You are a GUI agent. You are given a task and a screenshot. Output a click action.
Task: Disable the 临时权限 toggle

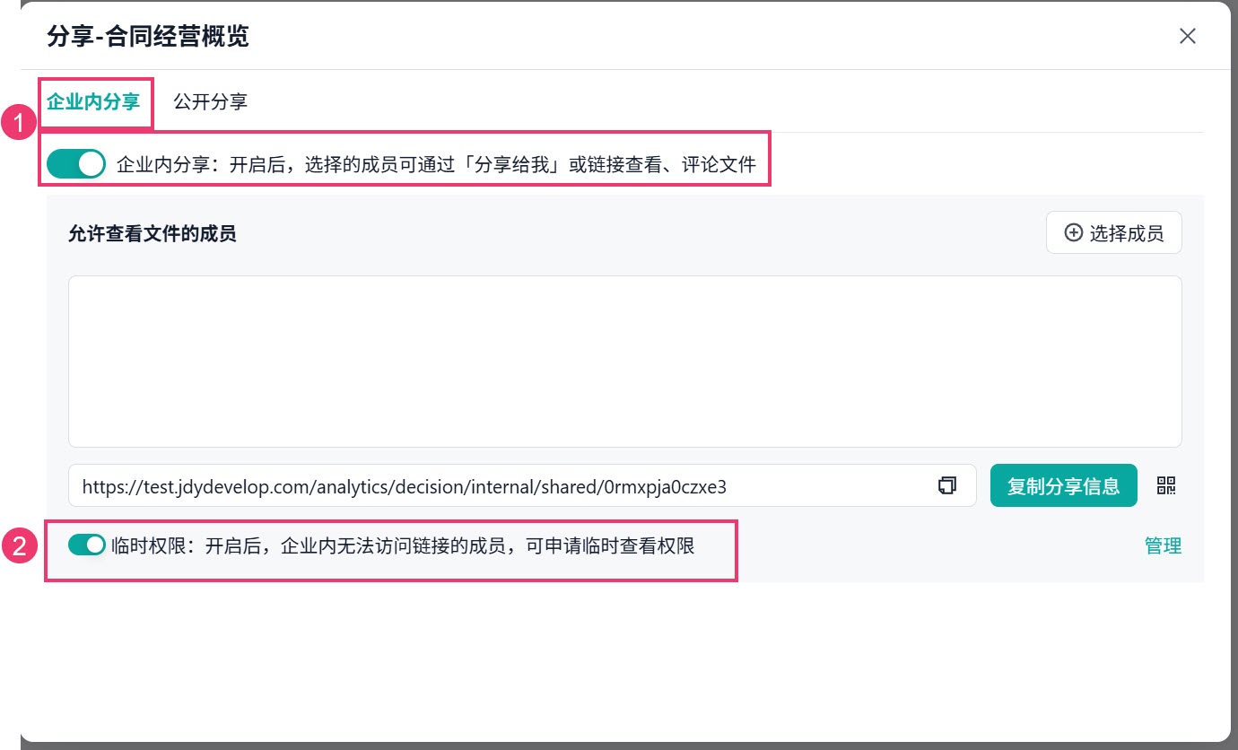coord(87,545)
